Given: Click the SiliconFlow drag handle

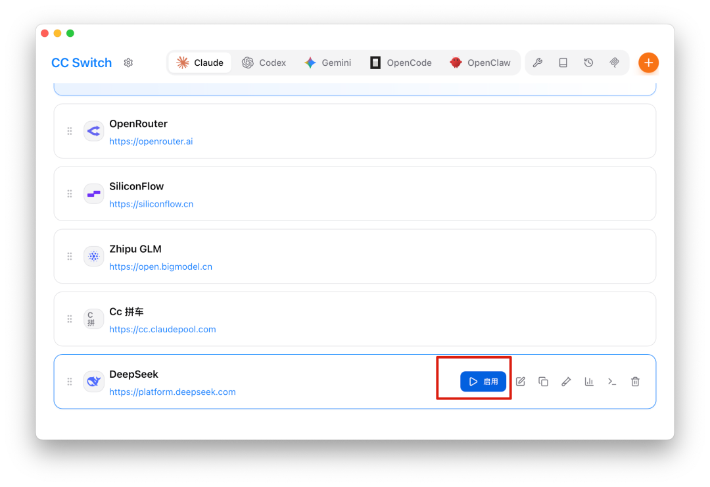Looking at the screenshot, I should pos(70,193).
